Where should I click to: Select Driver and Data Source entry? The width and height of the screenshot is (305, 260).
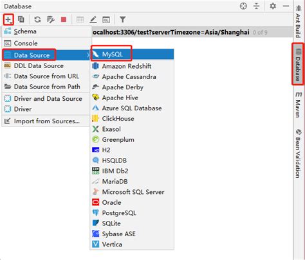tap(46, 99)
